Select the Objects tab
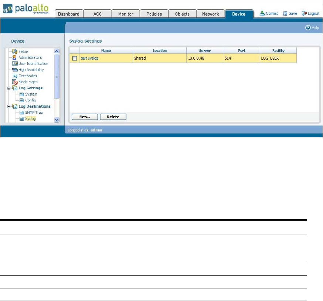323x301 pixels. [182, 14]
